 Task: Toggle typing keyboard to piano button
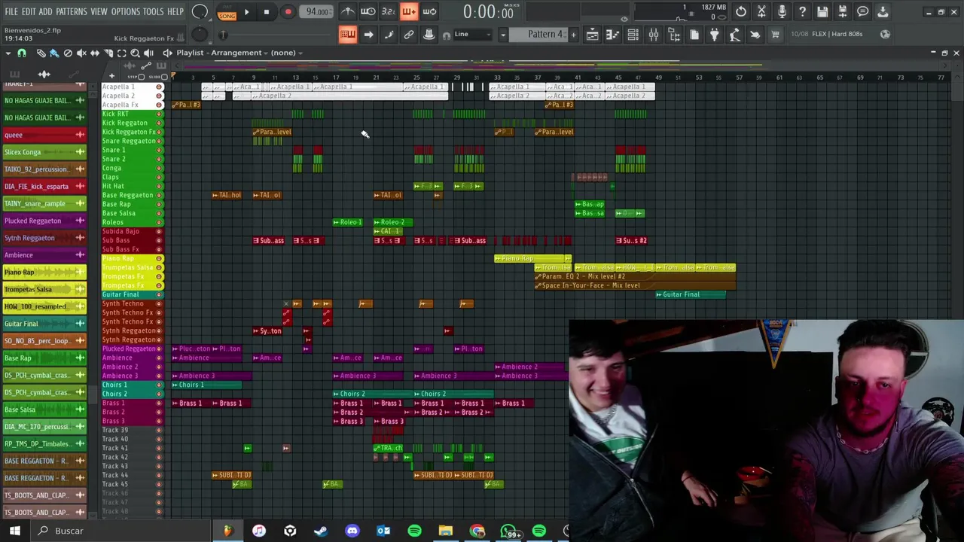click(348, 34)
